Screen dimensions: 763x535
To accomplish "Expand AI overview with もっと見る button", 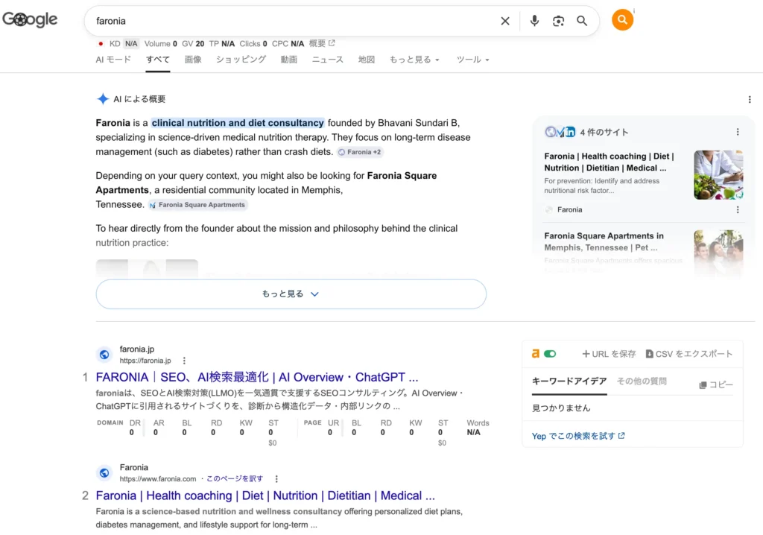I will (291, 294).
